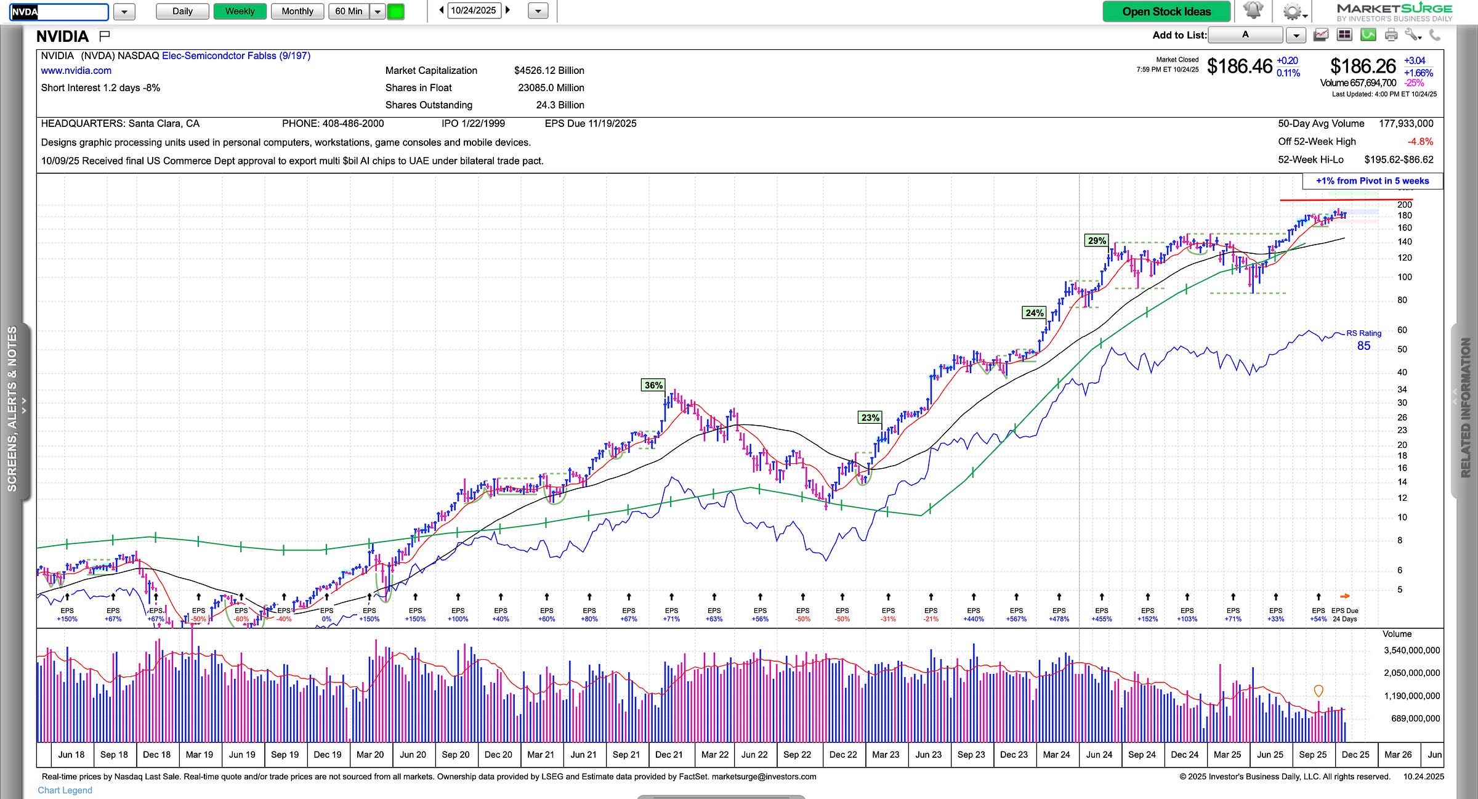Click the phone support icon
This screenshot has width=1478, height=799.
pos(1436,35)
